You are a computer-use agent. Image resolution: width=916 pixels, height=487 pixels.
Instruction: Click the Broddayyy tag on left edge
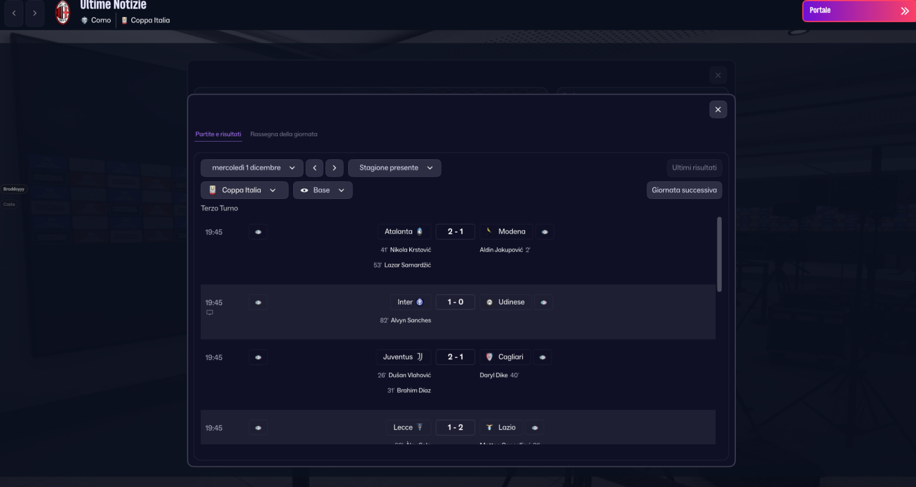click(14, 189)
